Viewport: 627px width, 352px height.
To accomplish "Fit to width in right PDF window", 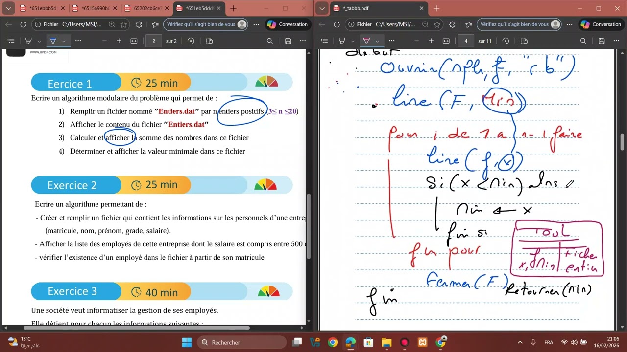I will tap(446, 41).
